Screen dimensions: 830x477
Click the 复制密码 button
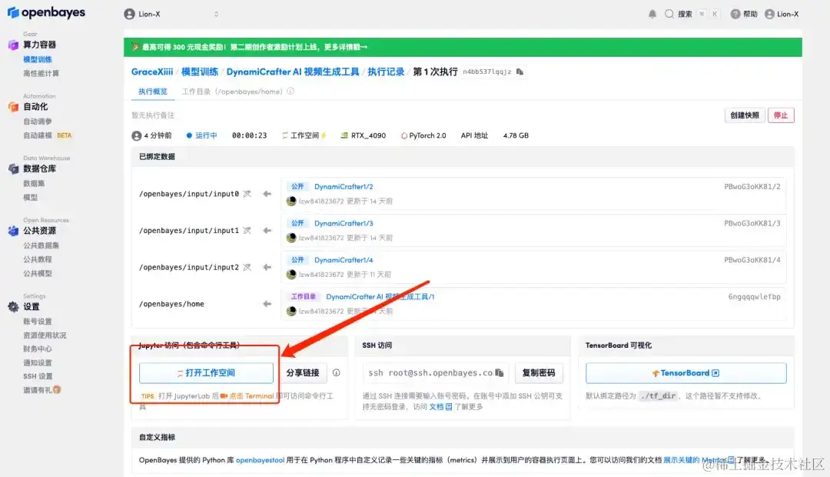[x=538, y=373]
